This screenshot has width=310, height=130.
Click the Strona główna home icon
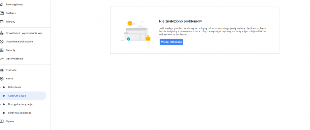pyautogui.click(x=1, y=5)
